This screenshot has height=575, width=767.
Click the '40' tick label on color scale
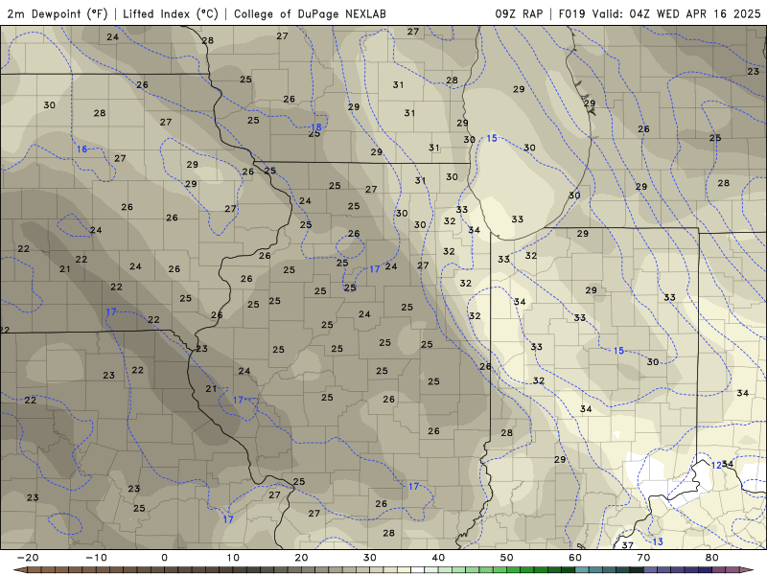[x=438, y=558]
